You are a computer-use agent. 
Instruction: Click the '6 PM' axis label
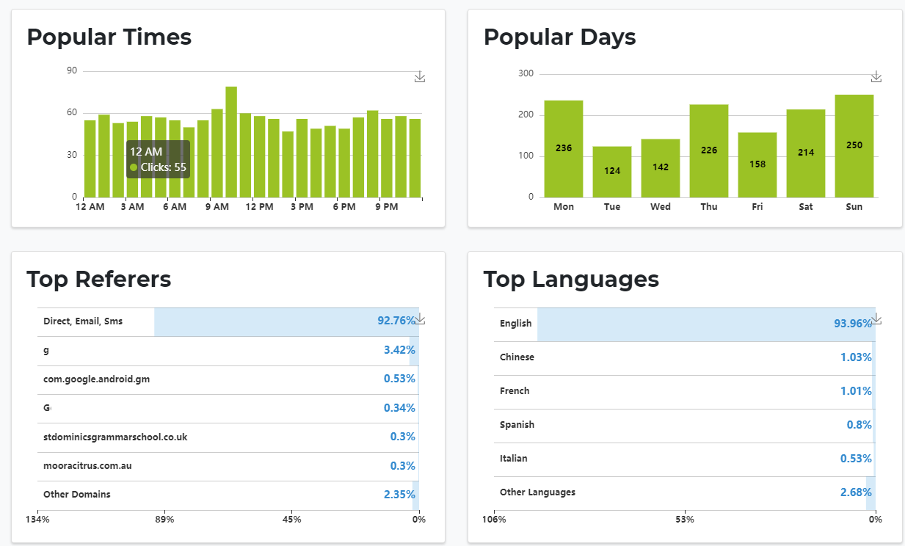point(344,207)
